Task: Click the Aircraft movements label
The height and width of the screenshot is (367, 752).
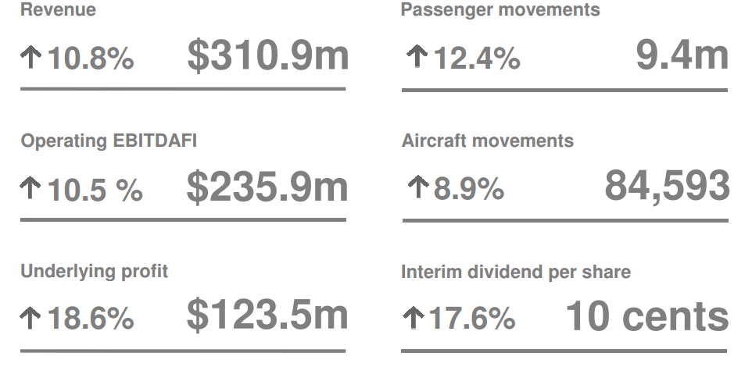Action: click(487, 141)
